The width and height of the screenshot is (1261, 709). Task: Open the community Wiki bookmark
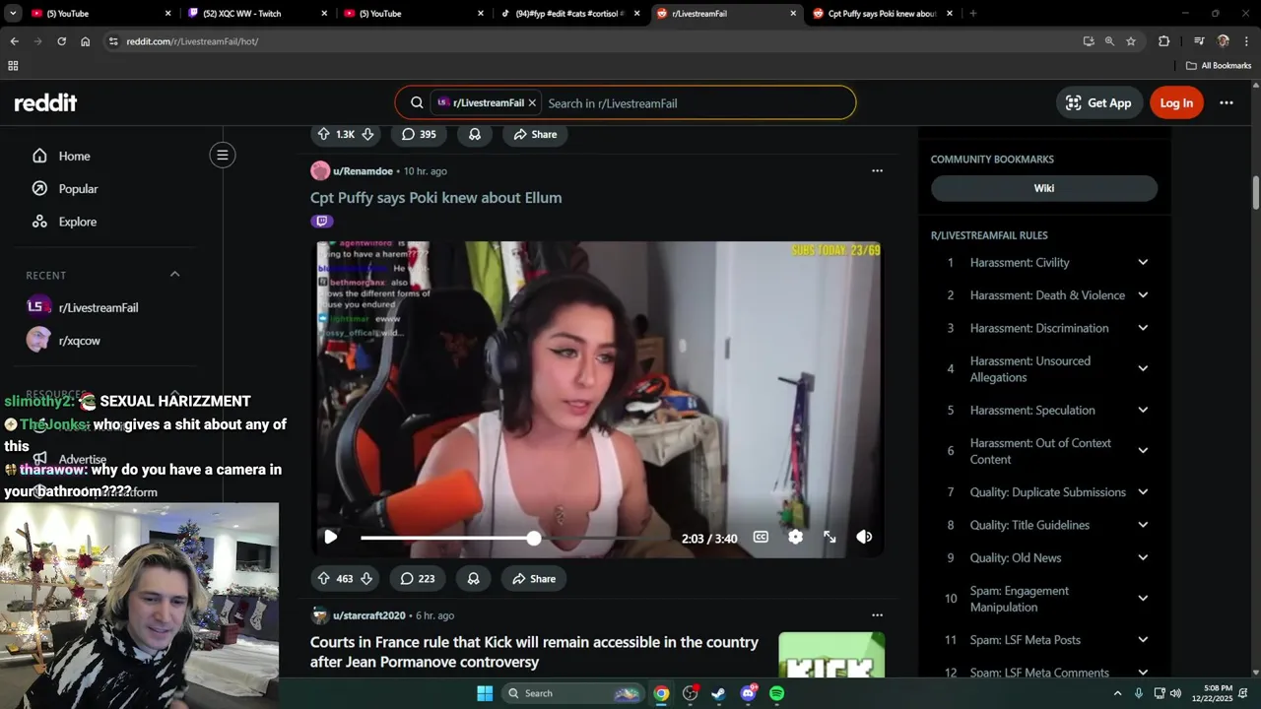click(1044, 188)
